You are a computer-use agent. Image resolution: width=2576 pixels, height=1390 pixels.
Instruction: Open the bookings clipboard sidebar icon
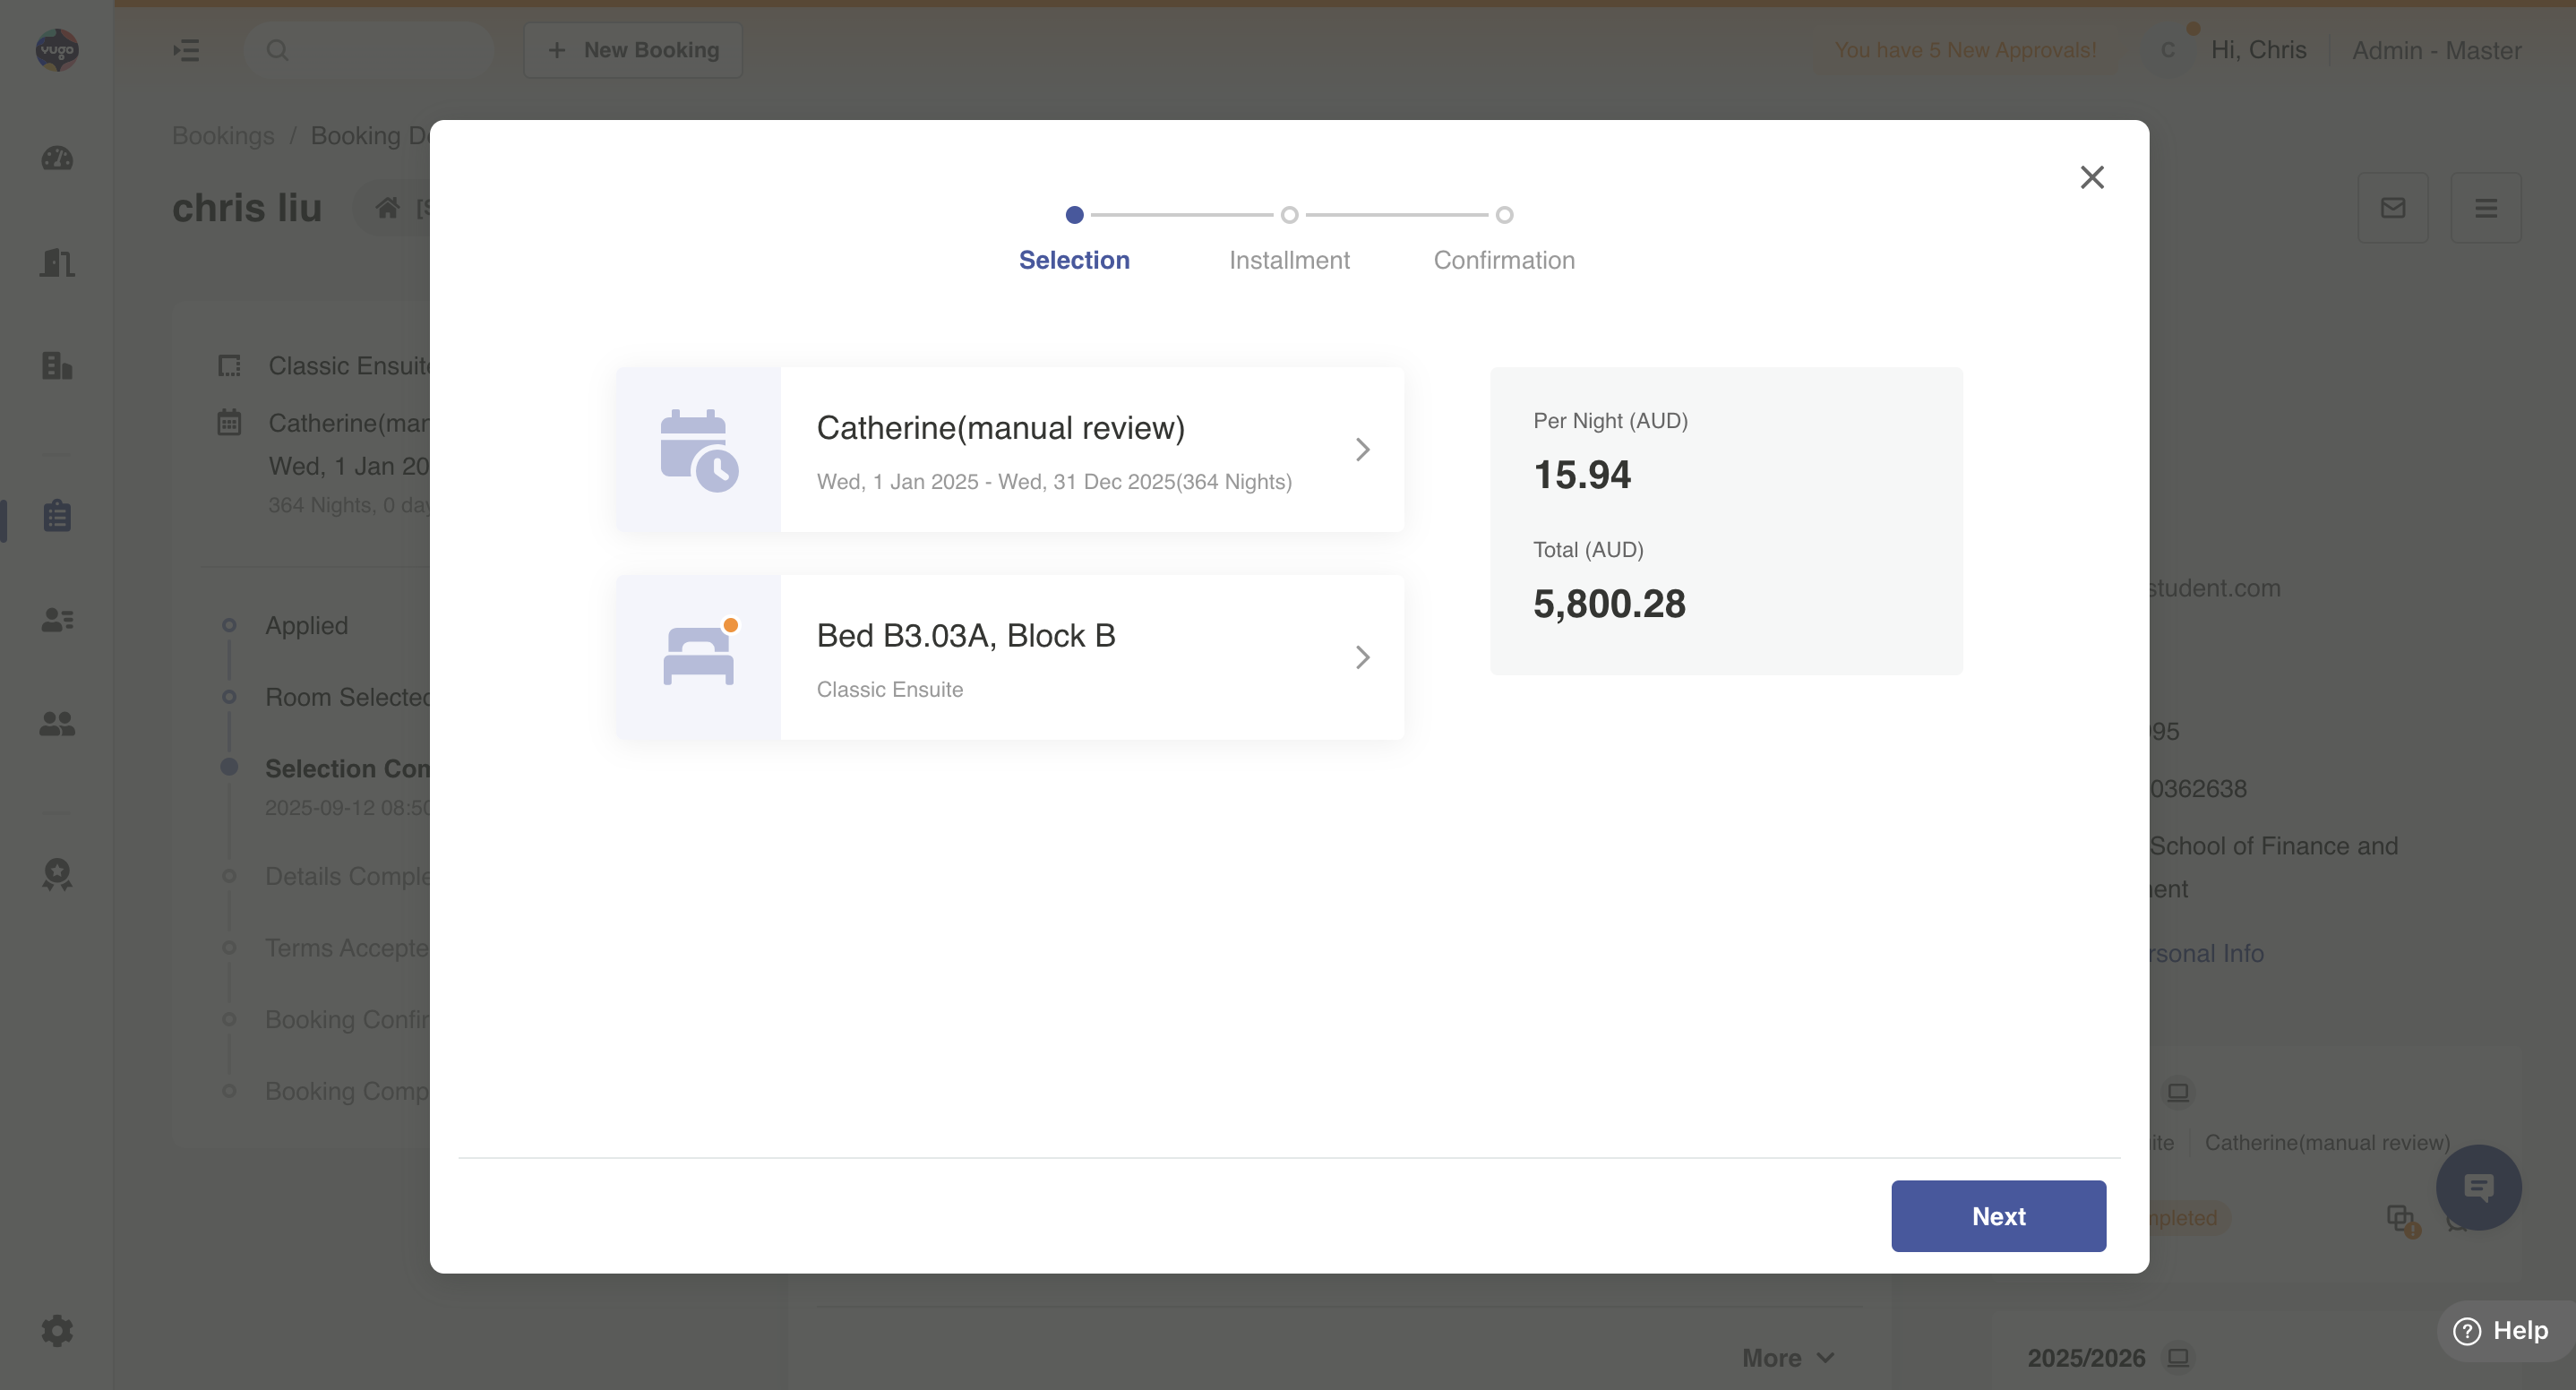pyautogui.click(x=57, y=516)
